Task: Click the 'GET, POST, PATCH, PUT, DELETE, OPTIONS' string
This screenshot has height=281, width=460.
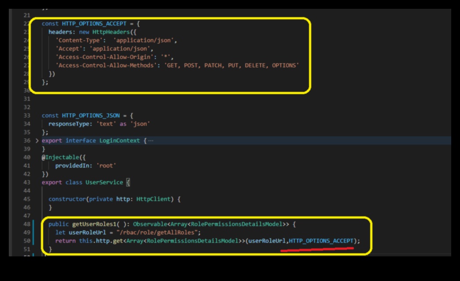Action: point(232,66)
